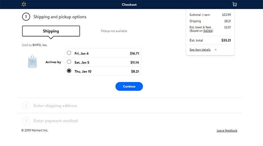Click the step 2 circle number
Viewport: 263px width, 146px height.
coord(26,106)
